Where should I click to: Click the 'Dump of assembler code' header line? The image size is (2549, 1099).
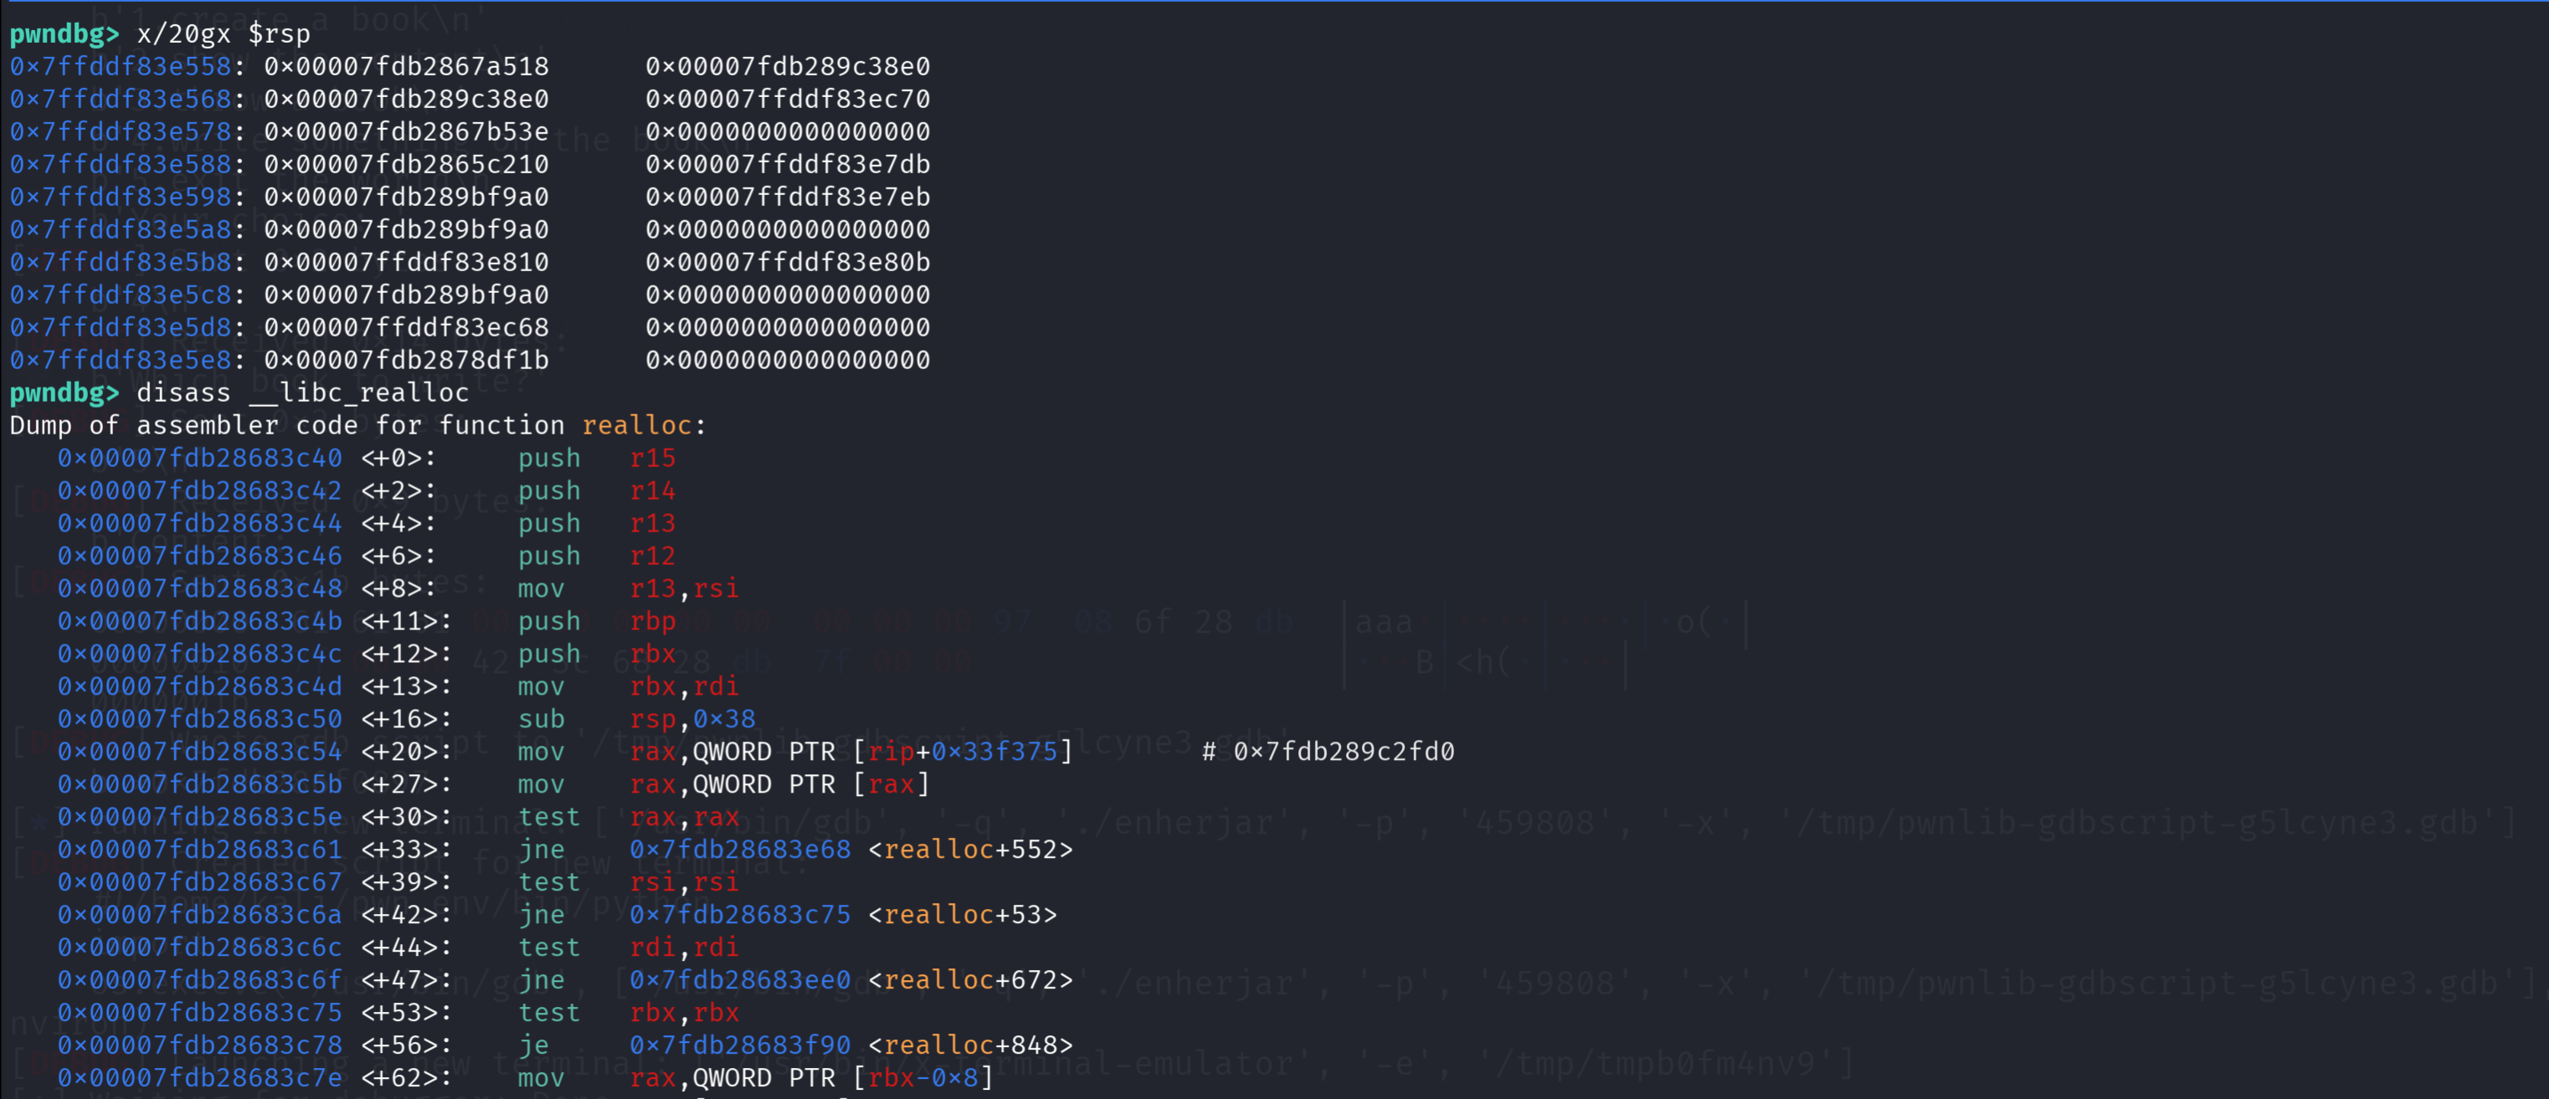click(358, 425)
